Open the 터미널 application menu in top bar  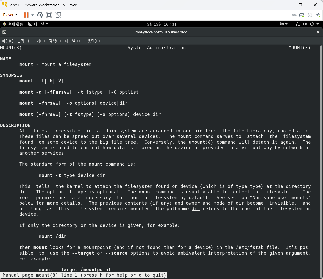pos(38,24)
